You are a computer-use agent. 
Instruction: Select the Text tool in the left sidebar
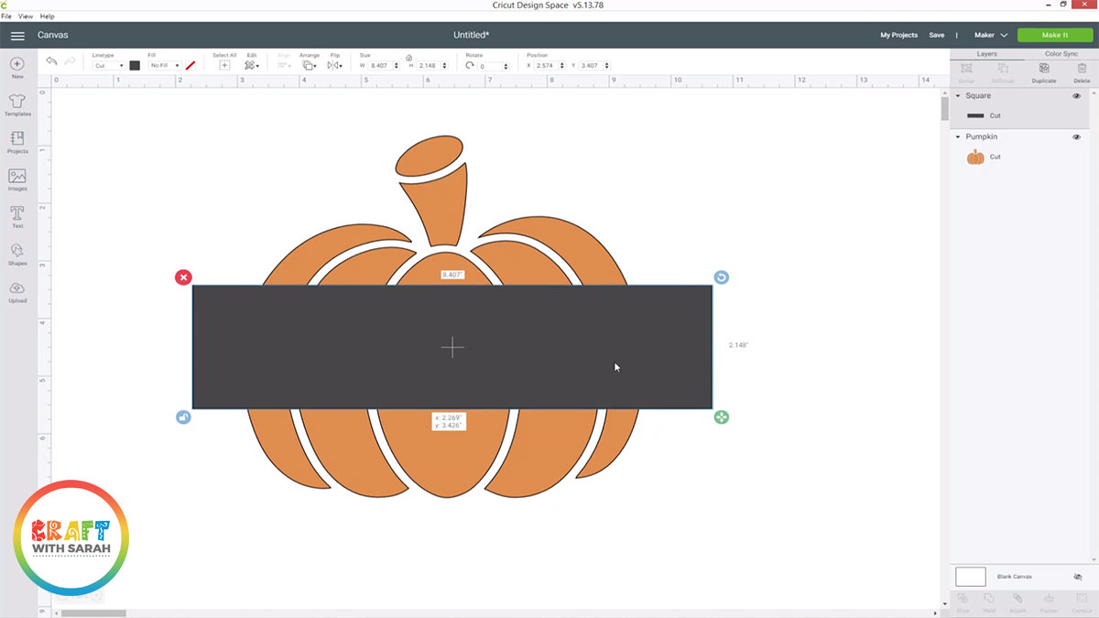[16, 216]
